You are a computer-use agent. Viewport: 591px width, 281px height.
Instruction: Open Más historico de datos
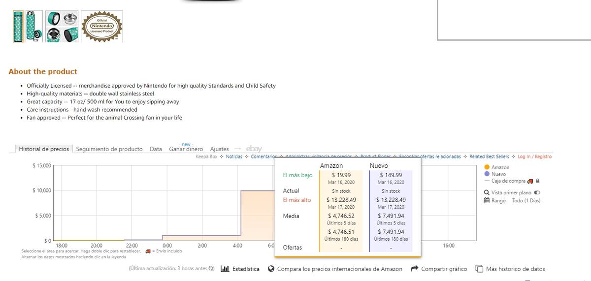coord(516,269)
